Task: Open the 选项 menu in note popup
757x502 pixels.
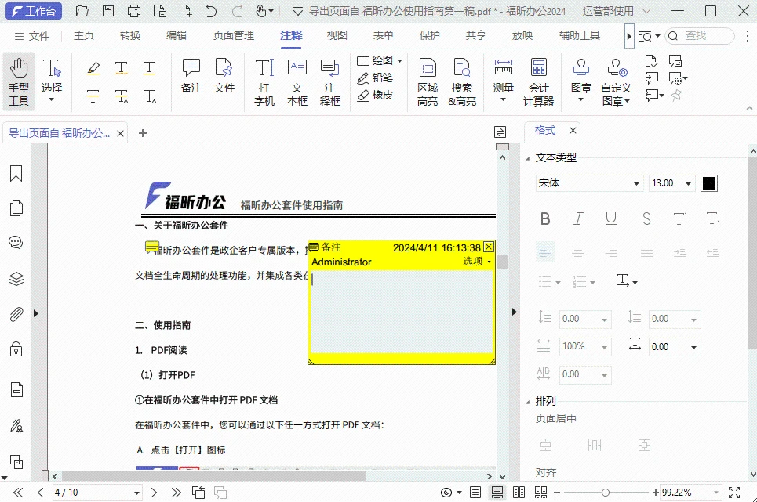Action: tap(477, 261)
